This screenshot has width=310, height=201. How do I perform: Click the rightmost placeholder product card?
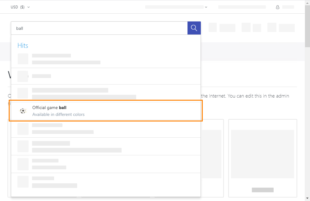262,158
